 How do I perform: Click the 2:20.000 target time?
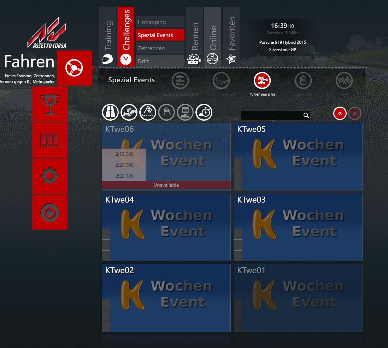click(124, 165)
